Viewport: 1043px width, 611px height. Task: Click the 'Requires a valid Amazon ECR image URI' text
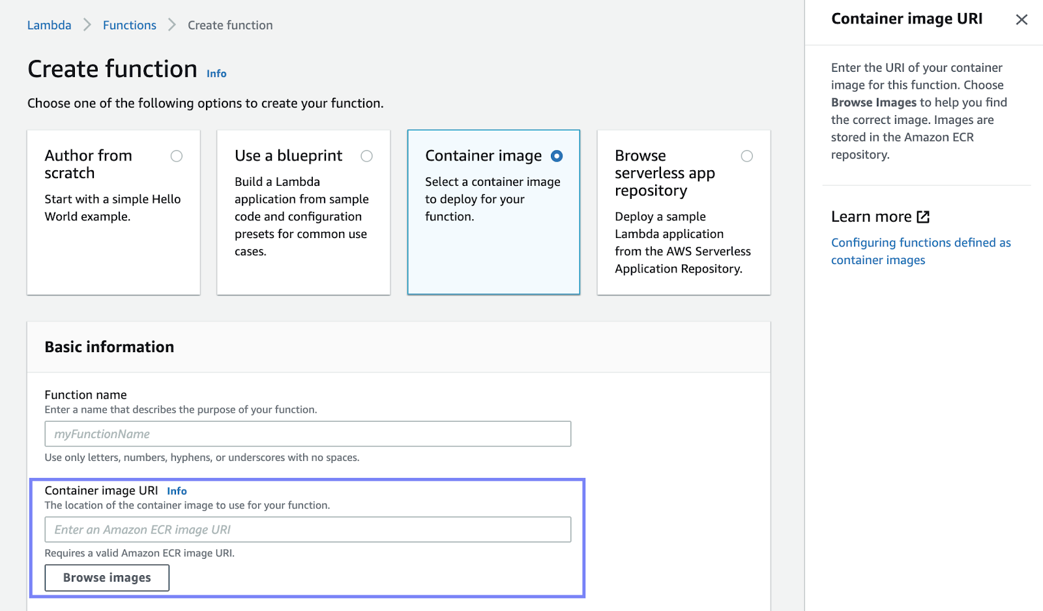point(140,553)
